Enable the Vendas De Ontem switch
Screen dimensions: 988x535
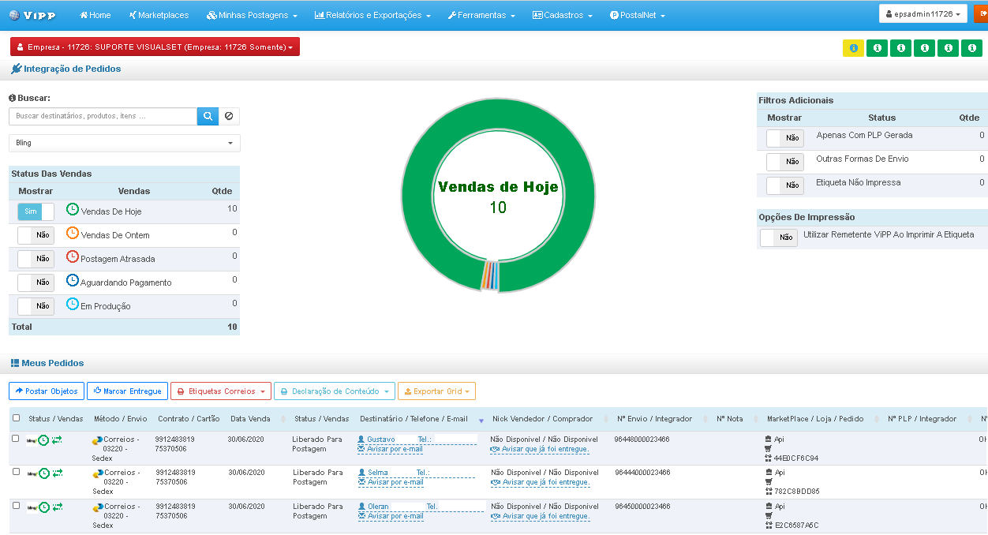pyautogui.click(x=36, y=235)
